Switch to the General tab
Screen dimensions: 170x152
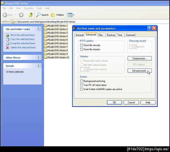[79, 35]
